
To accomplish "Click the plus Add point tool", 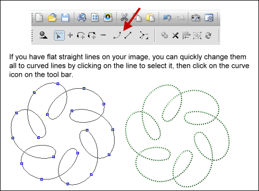I will click(70, 35).
